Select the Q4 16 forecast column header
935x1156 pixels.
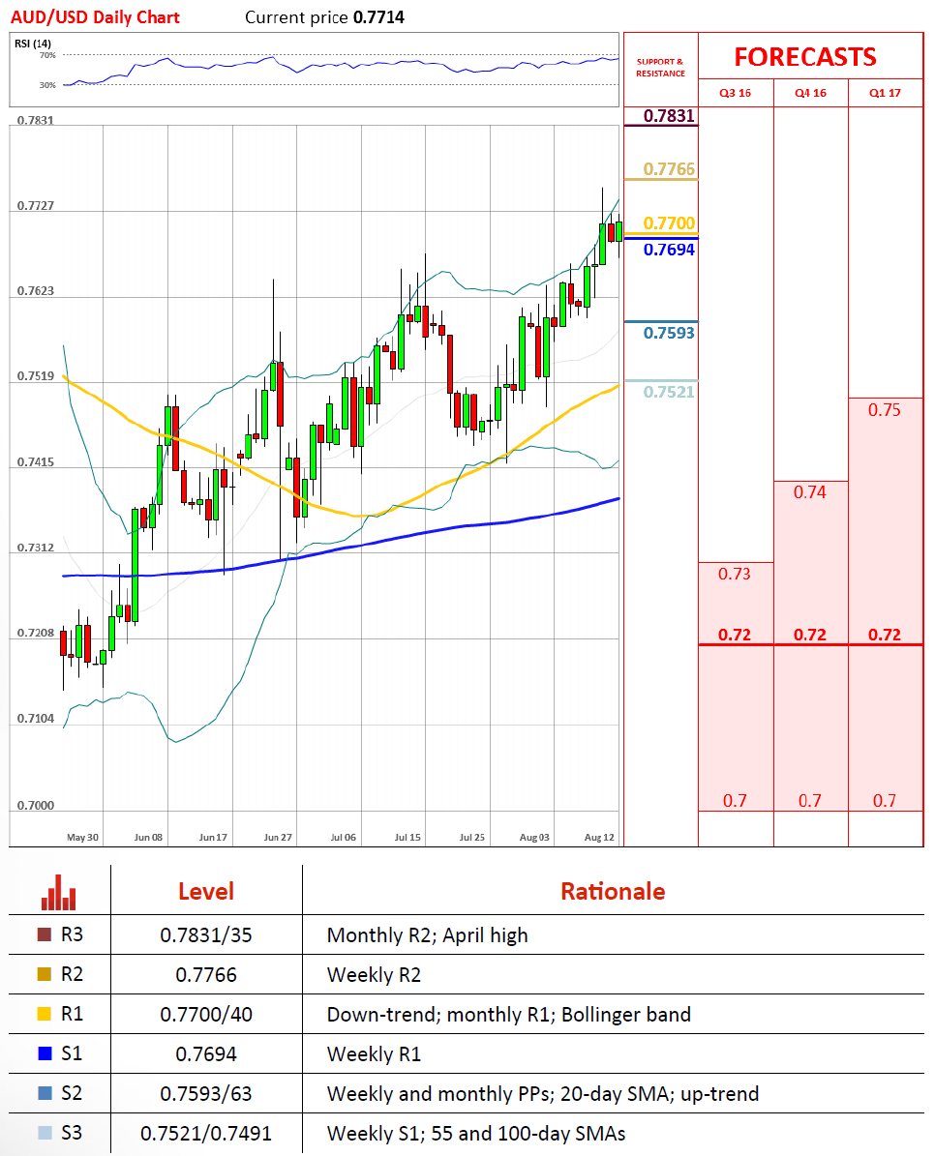[810, 94]
